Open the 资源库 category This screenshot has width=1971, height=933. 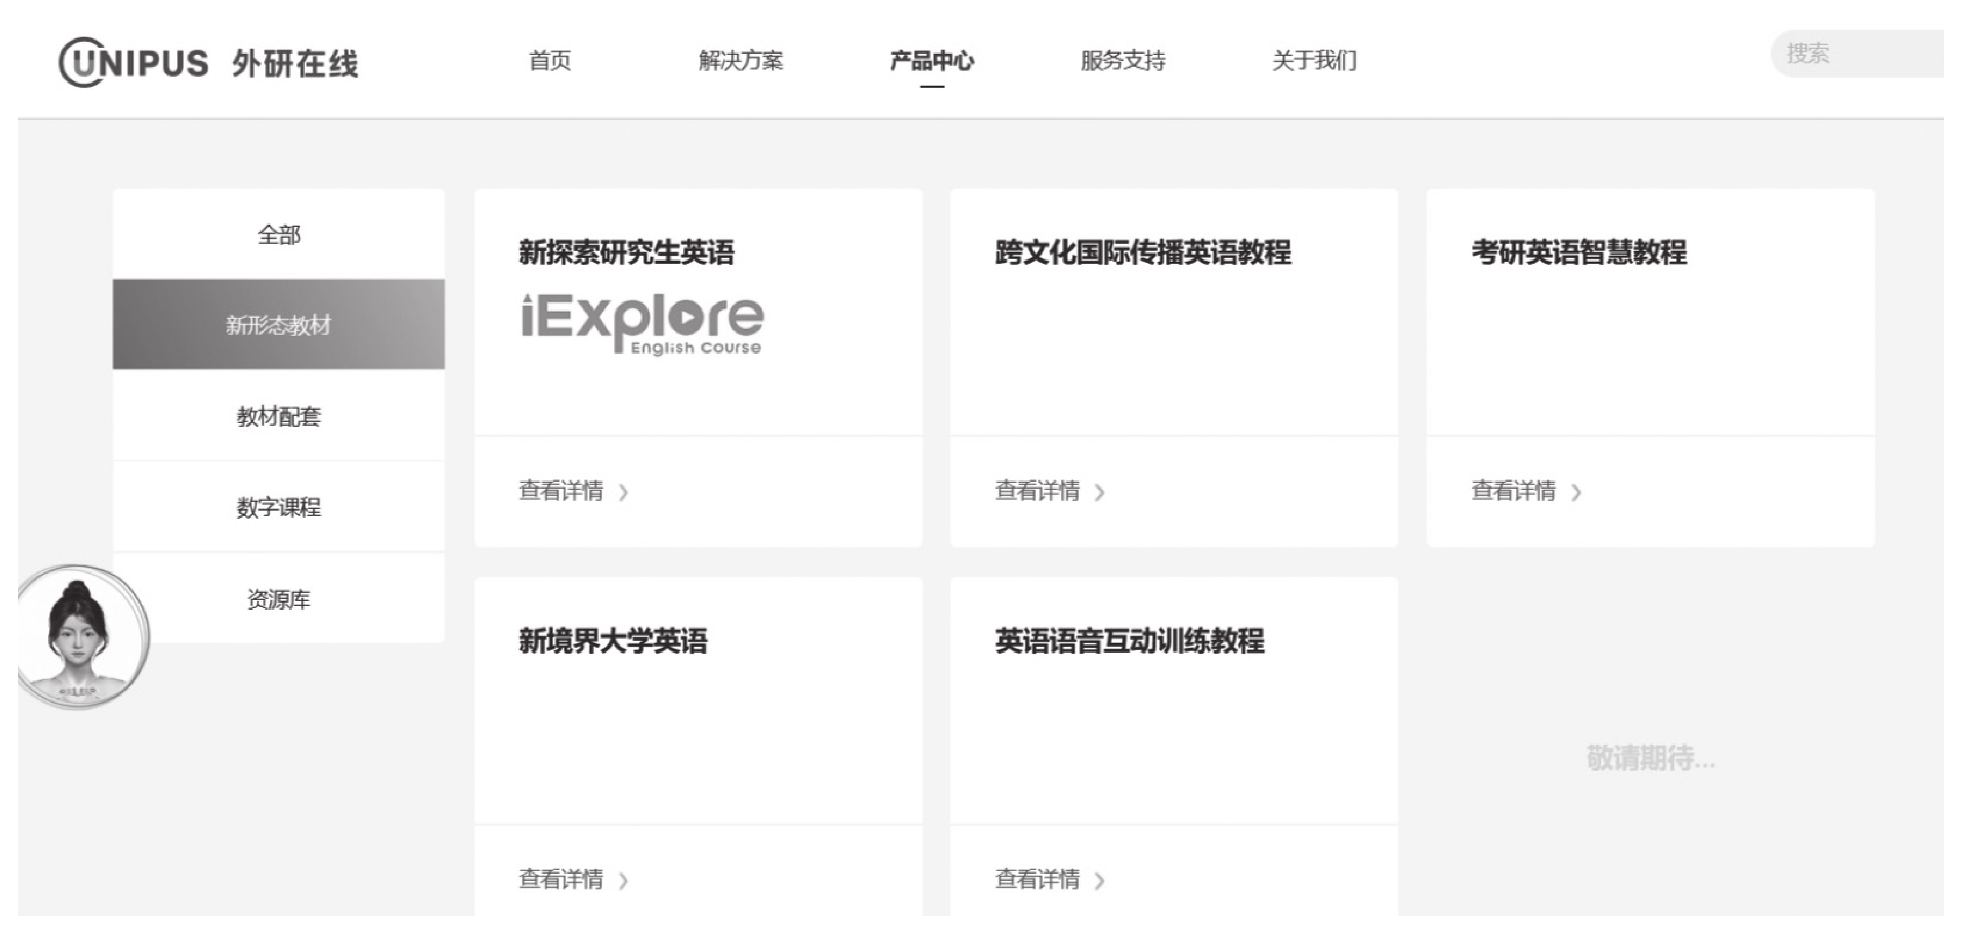pyautogui.click(x=278, y=598)
